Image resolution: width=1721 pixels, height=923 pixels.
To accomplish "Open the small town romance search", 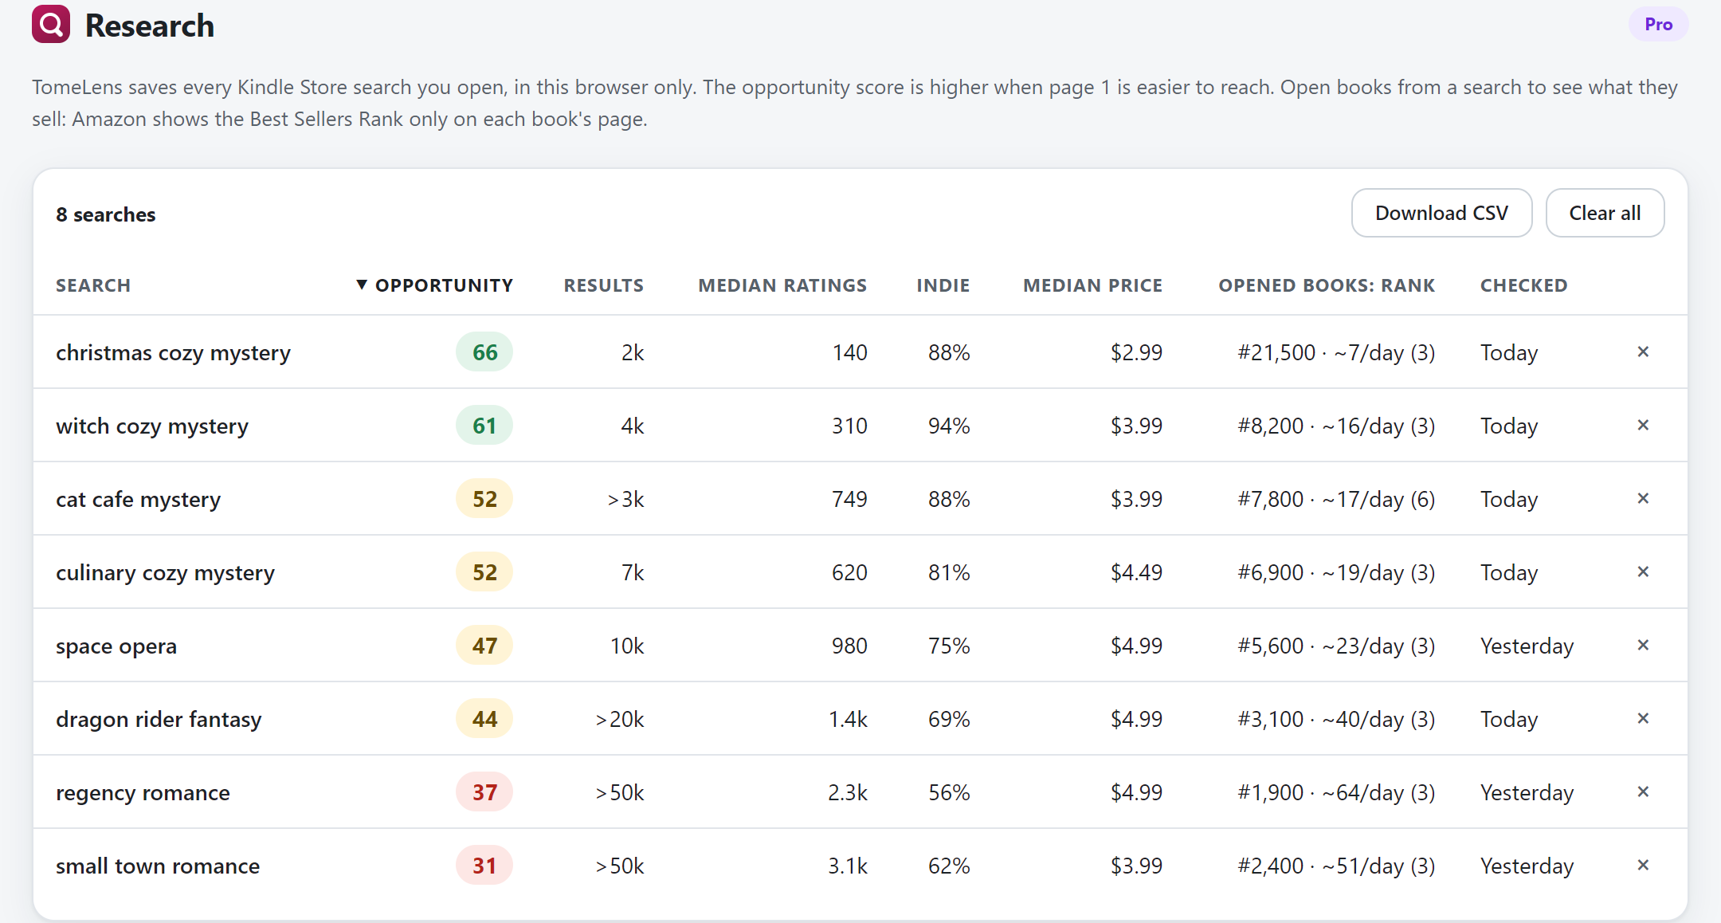I will click(158, 866).
